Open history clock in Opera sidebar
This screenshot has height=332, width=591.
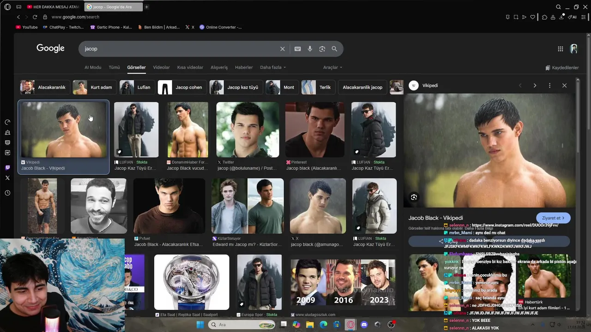pos(7,193)
